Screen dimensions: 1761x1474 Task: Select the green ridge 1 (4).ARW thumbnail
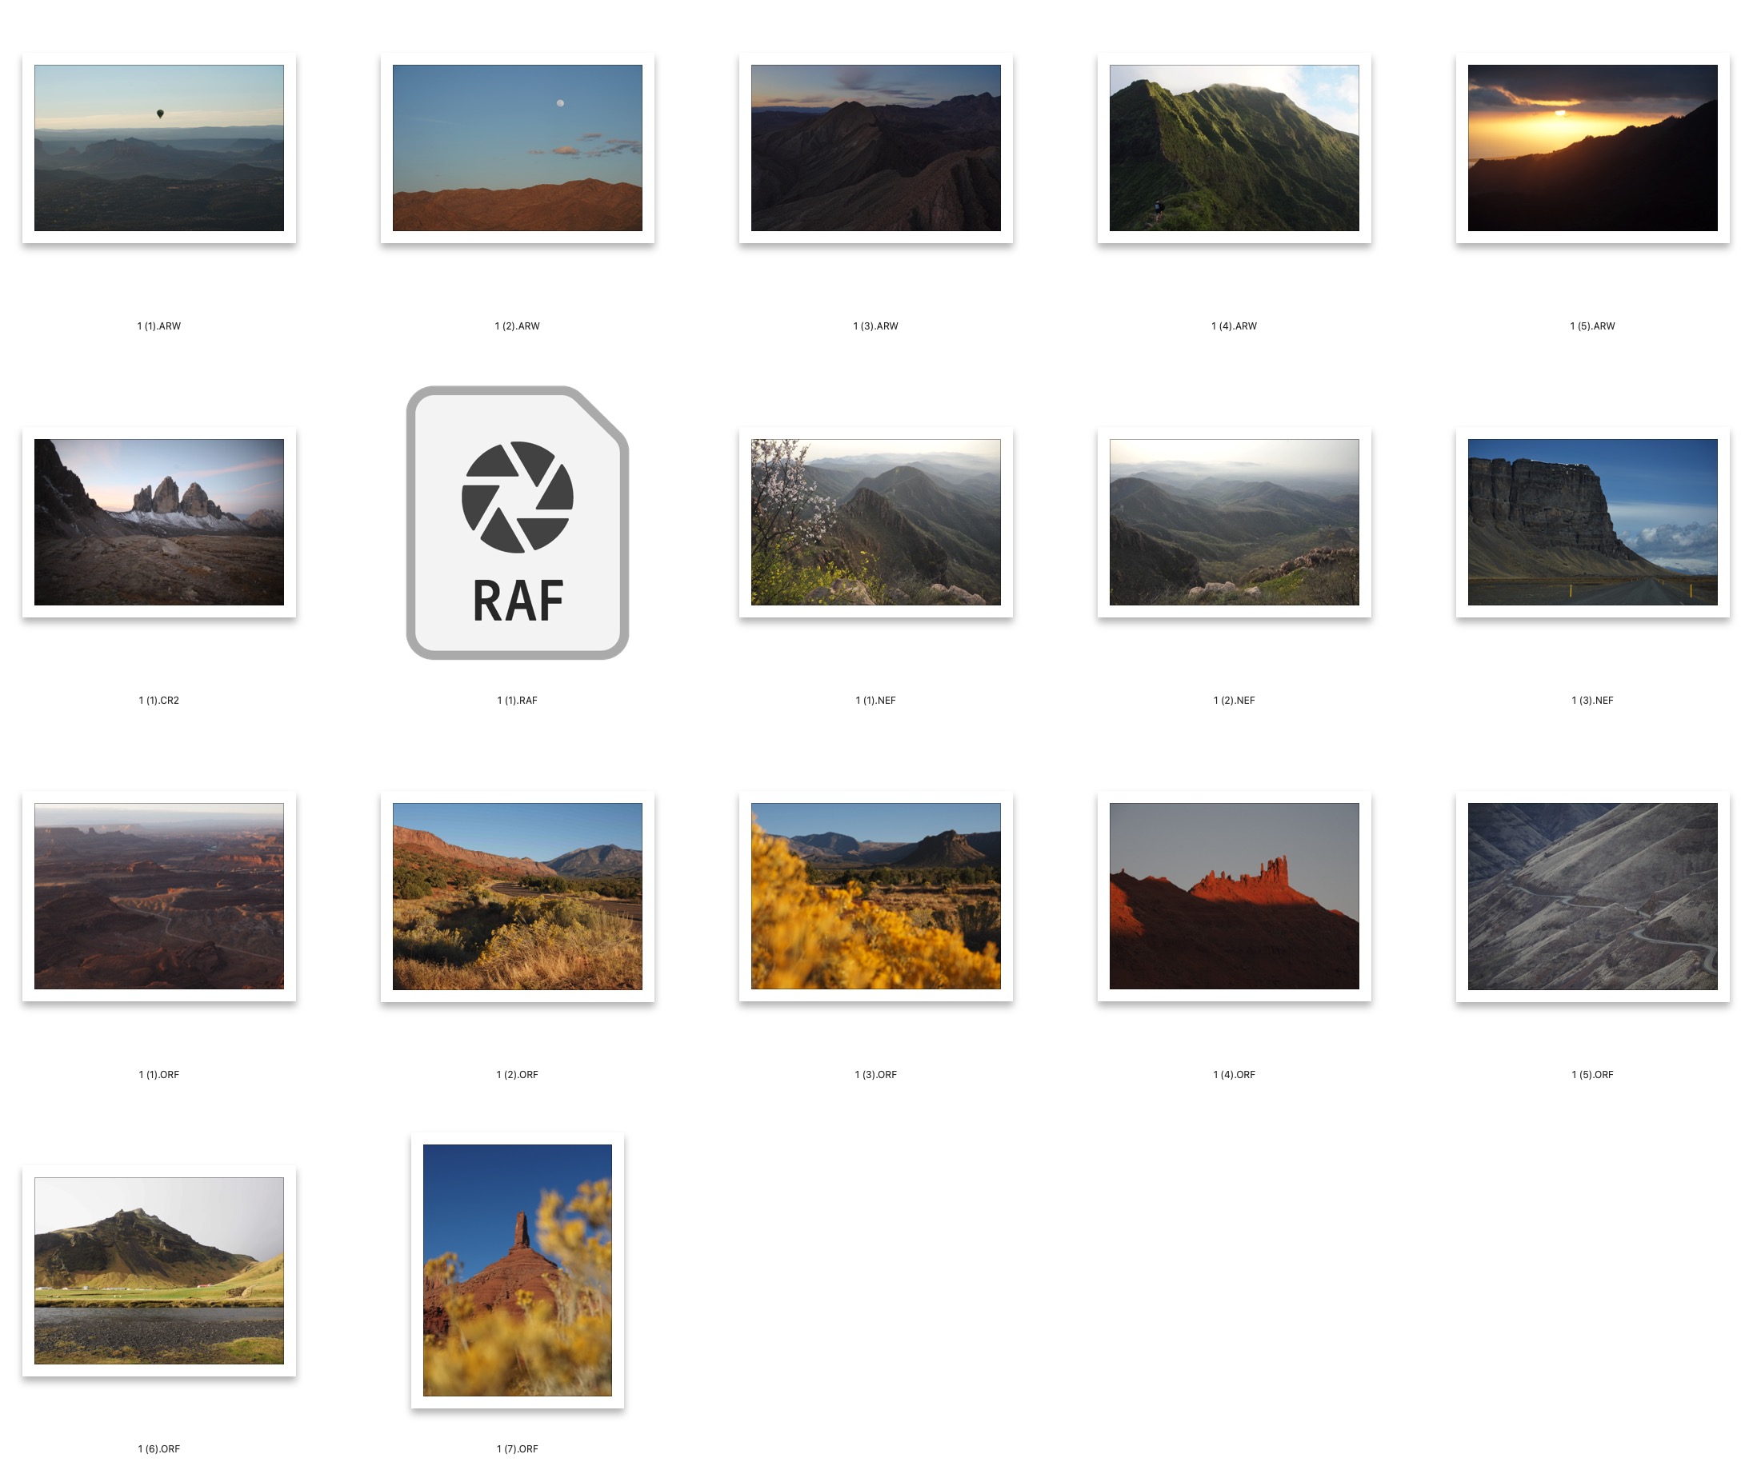click(1234, 148)
